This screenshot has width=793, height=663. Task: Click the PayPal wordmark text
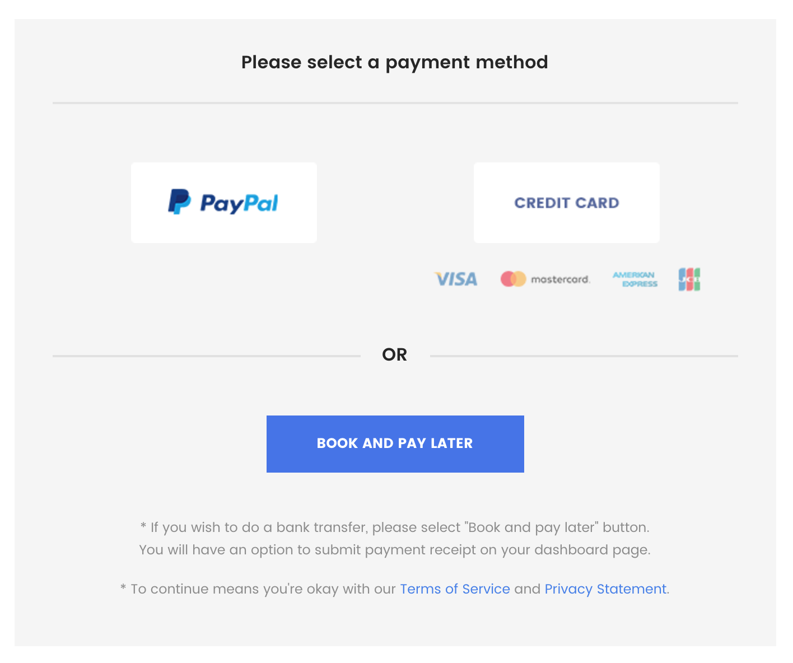[x=239, y=203]
